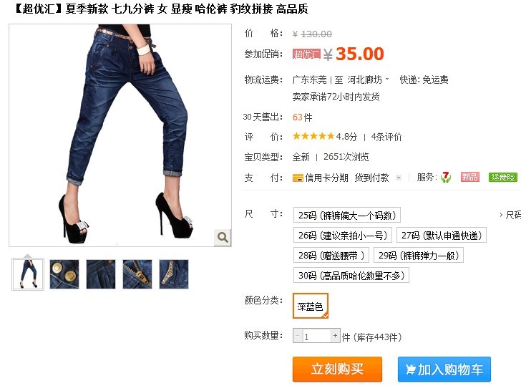The image size is (521, 386).
Task: Increase quantity with the plus button
Action: (x=335, y=336)
